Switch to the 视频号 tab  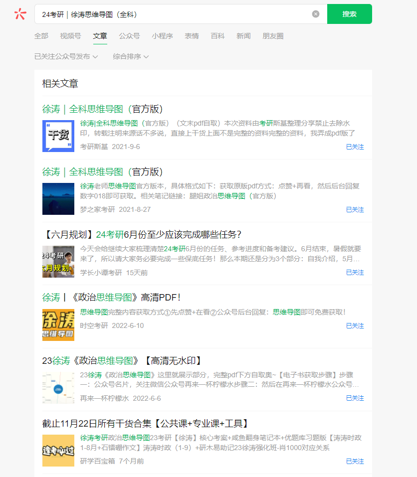click(71, 36)
